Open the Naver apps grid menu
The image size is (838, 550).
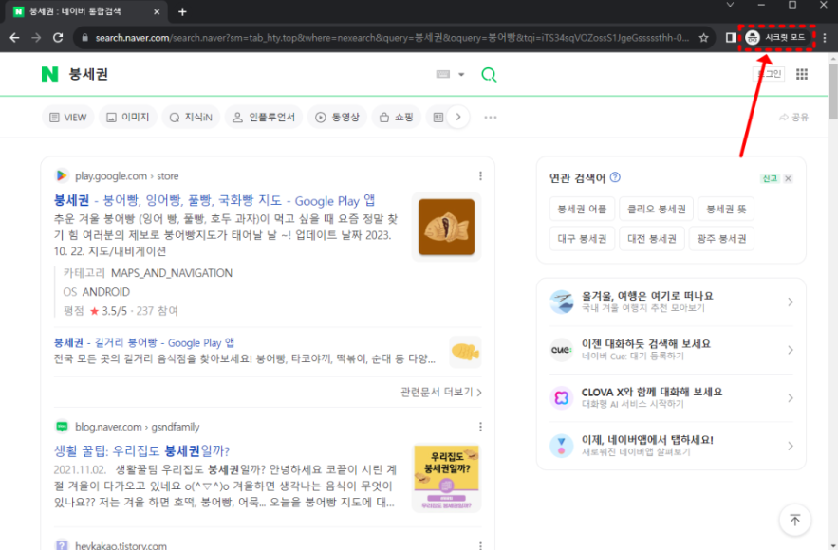[802, 74]
